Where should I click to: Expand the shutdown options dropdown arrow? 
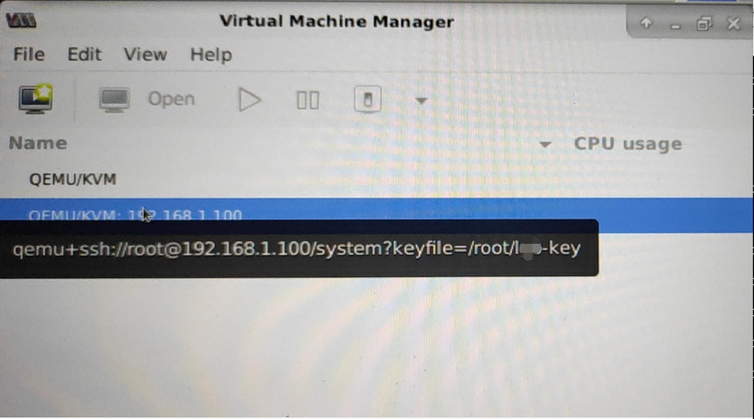point(421,101)
